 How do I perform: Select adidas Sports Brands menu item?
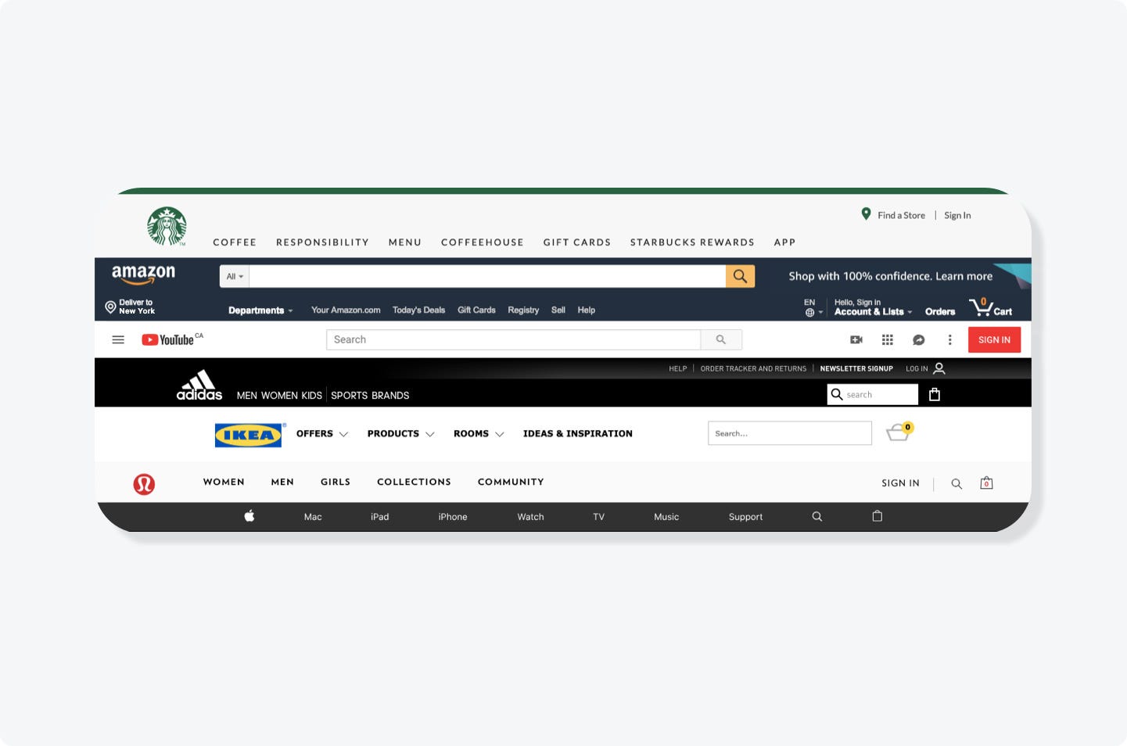370,396
